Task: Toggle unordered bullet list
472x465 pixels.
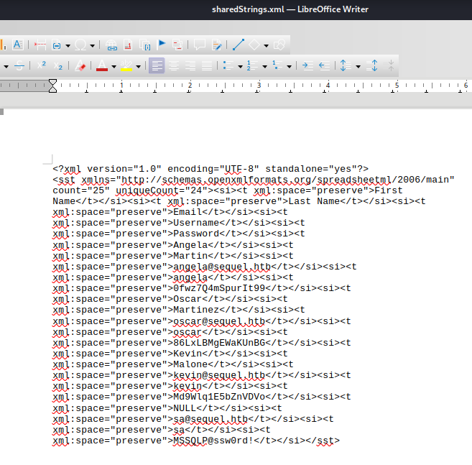Action: (228, 65)
